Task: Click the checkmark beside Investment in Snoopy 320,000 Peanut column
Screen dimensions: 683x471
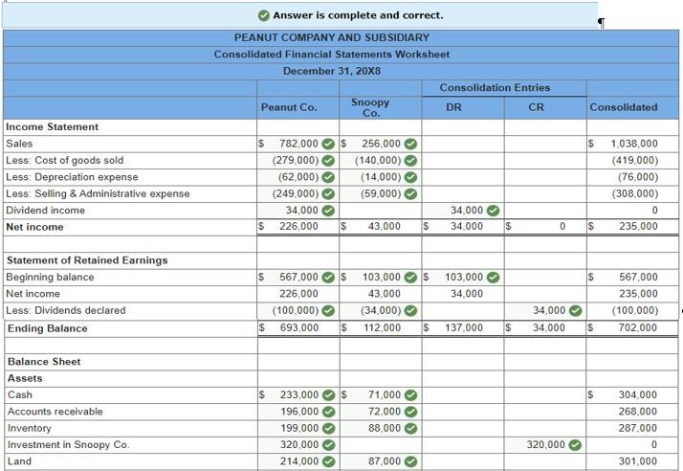Action: tap(328, 445)
